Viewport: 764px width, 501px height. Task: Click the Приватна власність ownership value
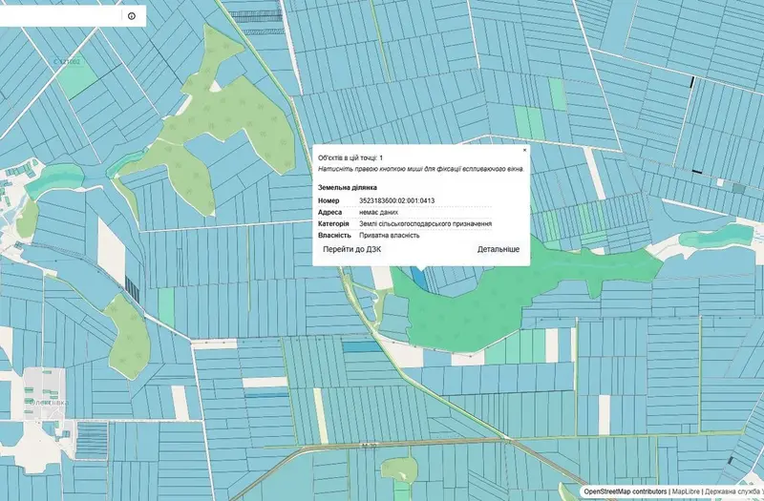[390, 235]
